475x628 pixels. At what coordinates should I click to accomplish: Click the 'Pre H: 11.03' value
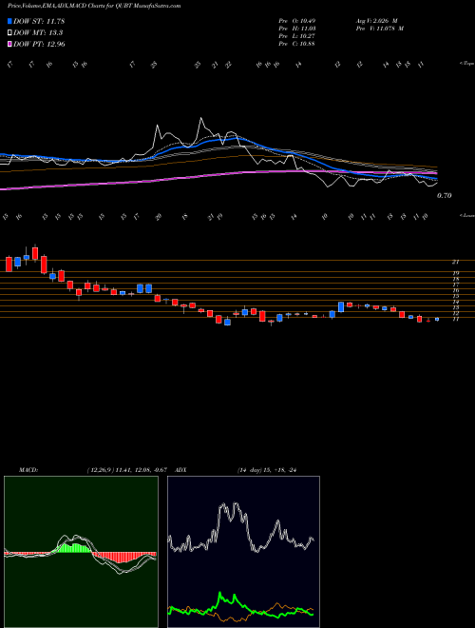(296, 29)
